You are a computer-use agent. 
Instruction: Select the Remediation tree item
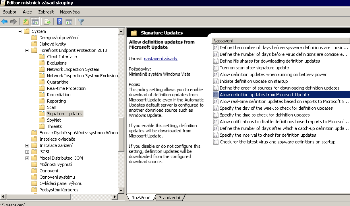coord(59,95)
